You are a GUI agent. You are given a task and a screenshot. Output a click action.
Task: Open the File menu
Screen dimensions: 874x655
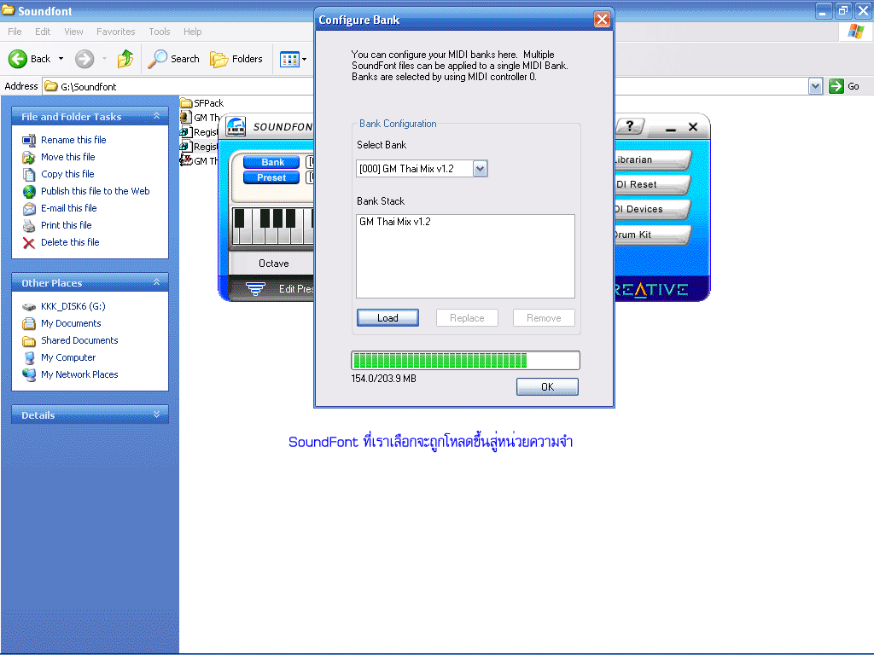tap(15, 32)
